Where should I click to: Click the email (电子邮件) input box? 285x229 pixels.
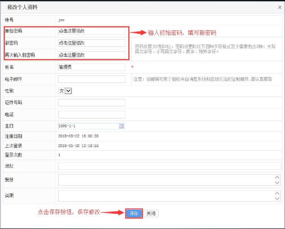coord(92,79)
